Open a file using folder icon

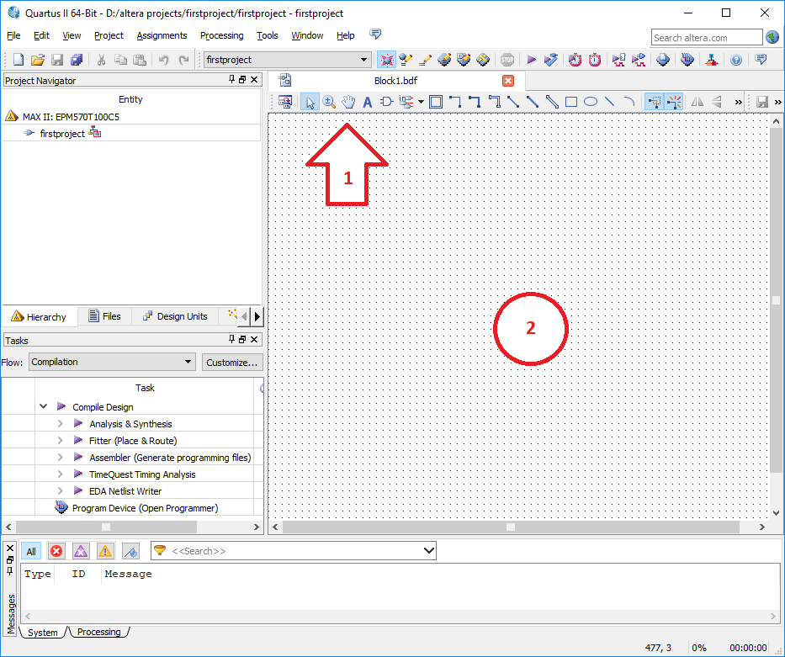tap(38, 60)
